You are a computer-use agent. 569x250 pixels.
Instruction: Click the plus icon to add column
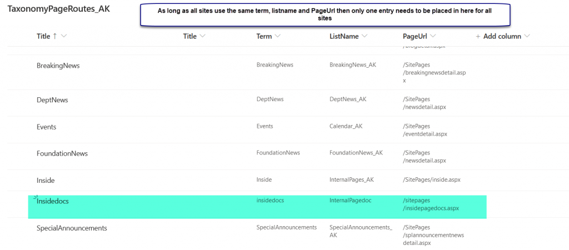(x=478, y=36)
